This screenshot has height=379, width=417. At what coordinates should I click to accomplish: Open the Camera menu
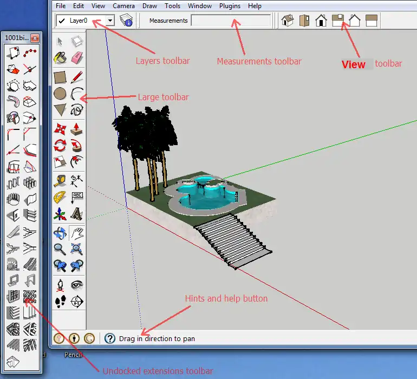[123, 6]
